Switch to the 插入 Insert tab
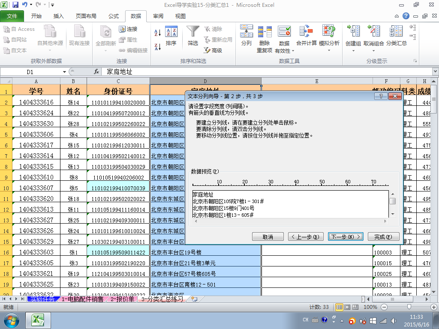439x329 pixels. pyautogui.click(x=58, y=16)
